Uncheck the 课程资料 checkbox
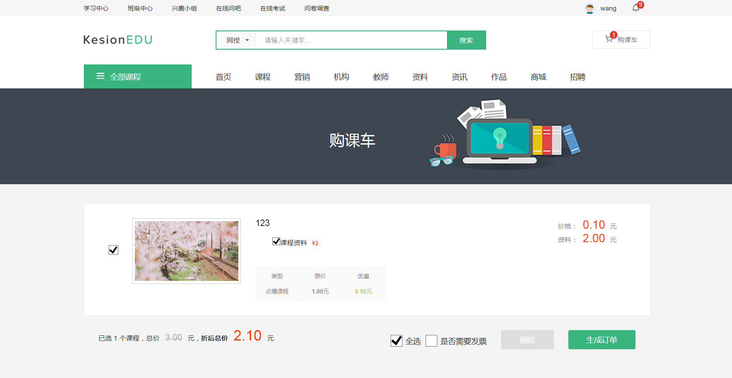 pos(276,241)
